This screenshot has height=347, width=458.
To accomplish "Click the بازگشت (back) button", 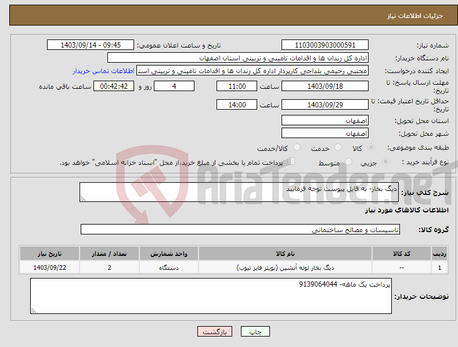I will click(x=215, y=331).
